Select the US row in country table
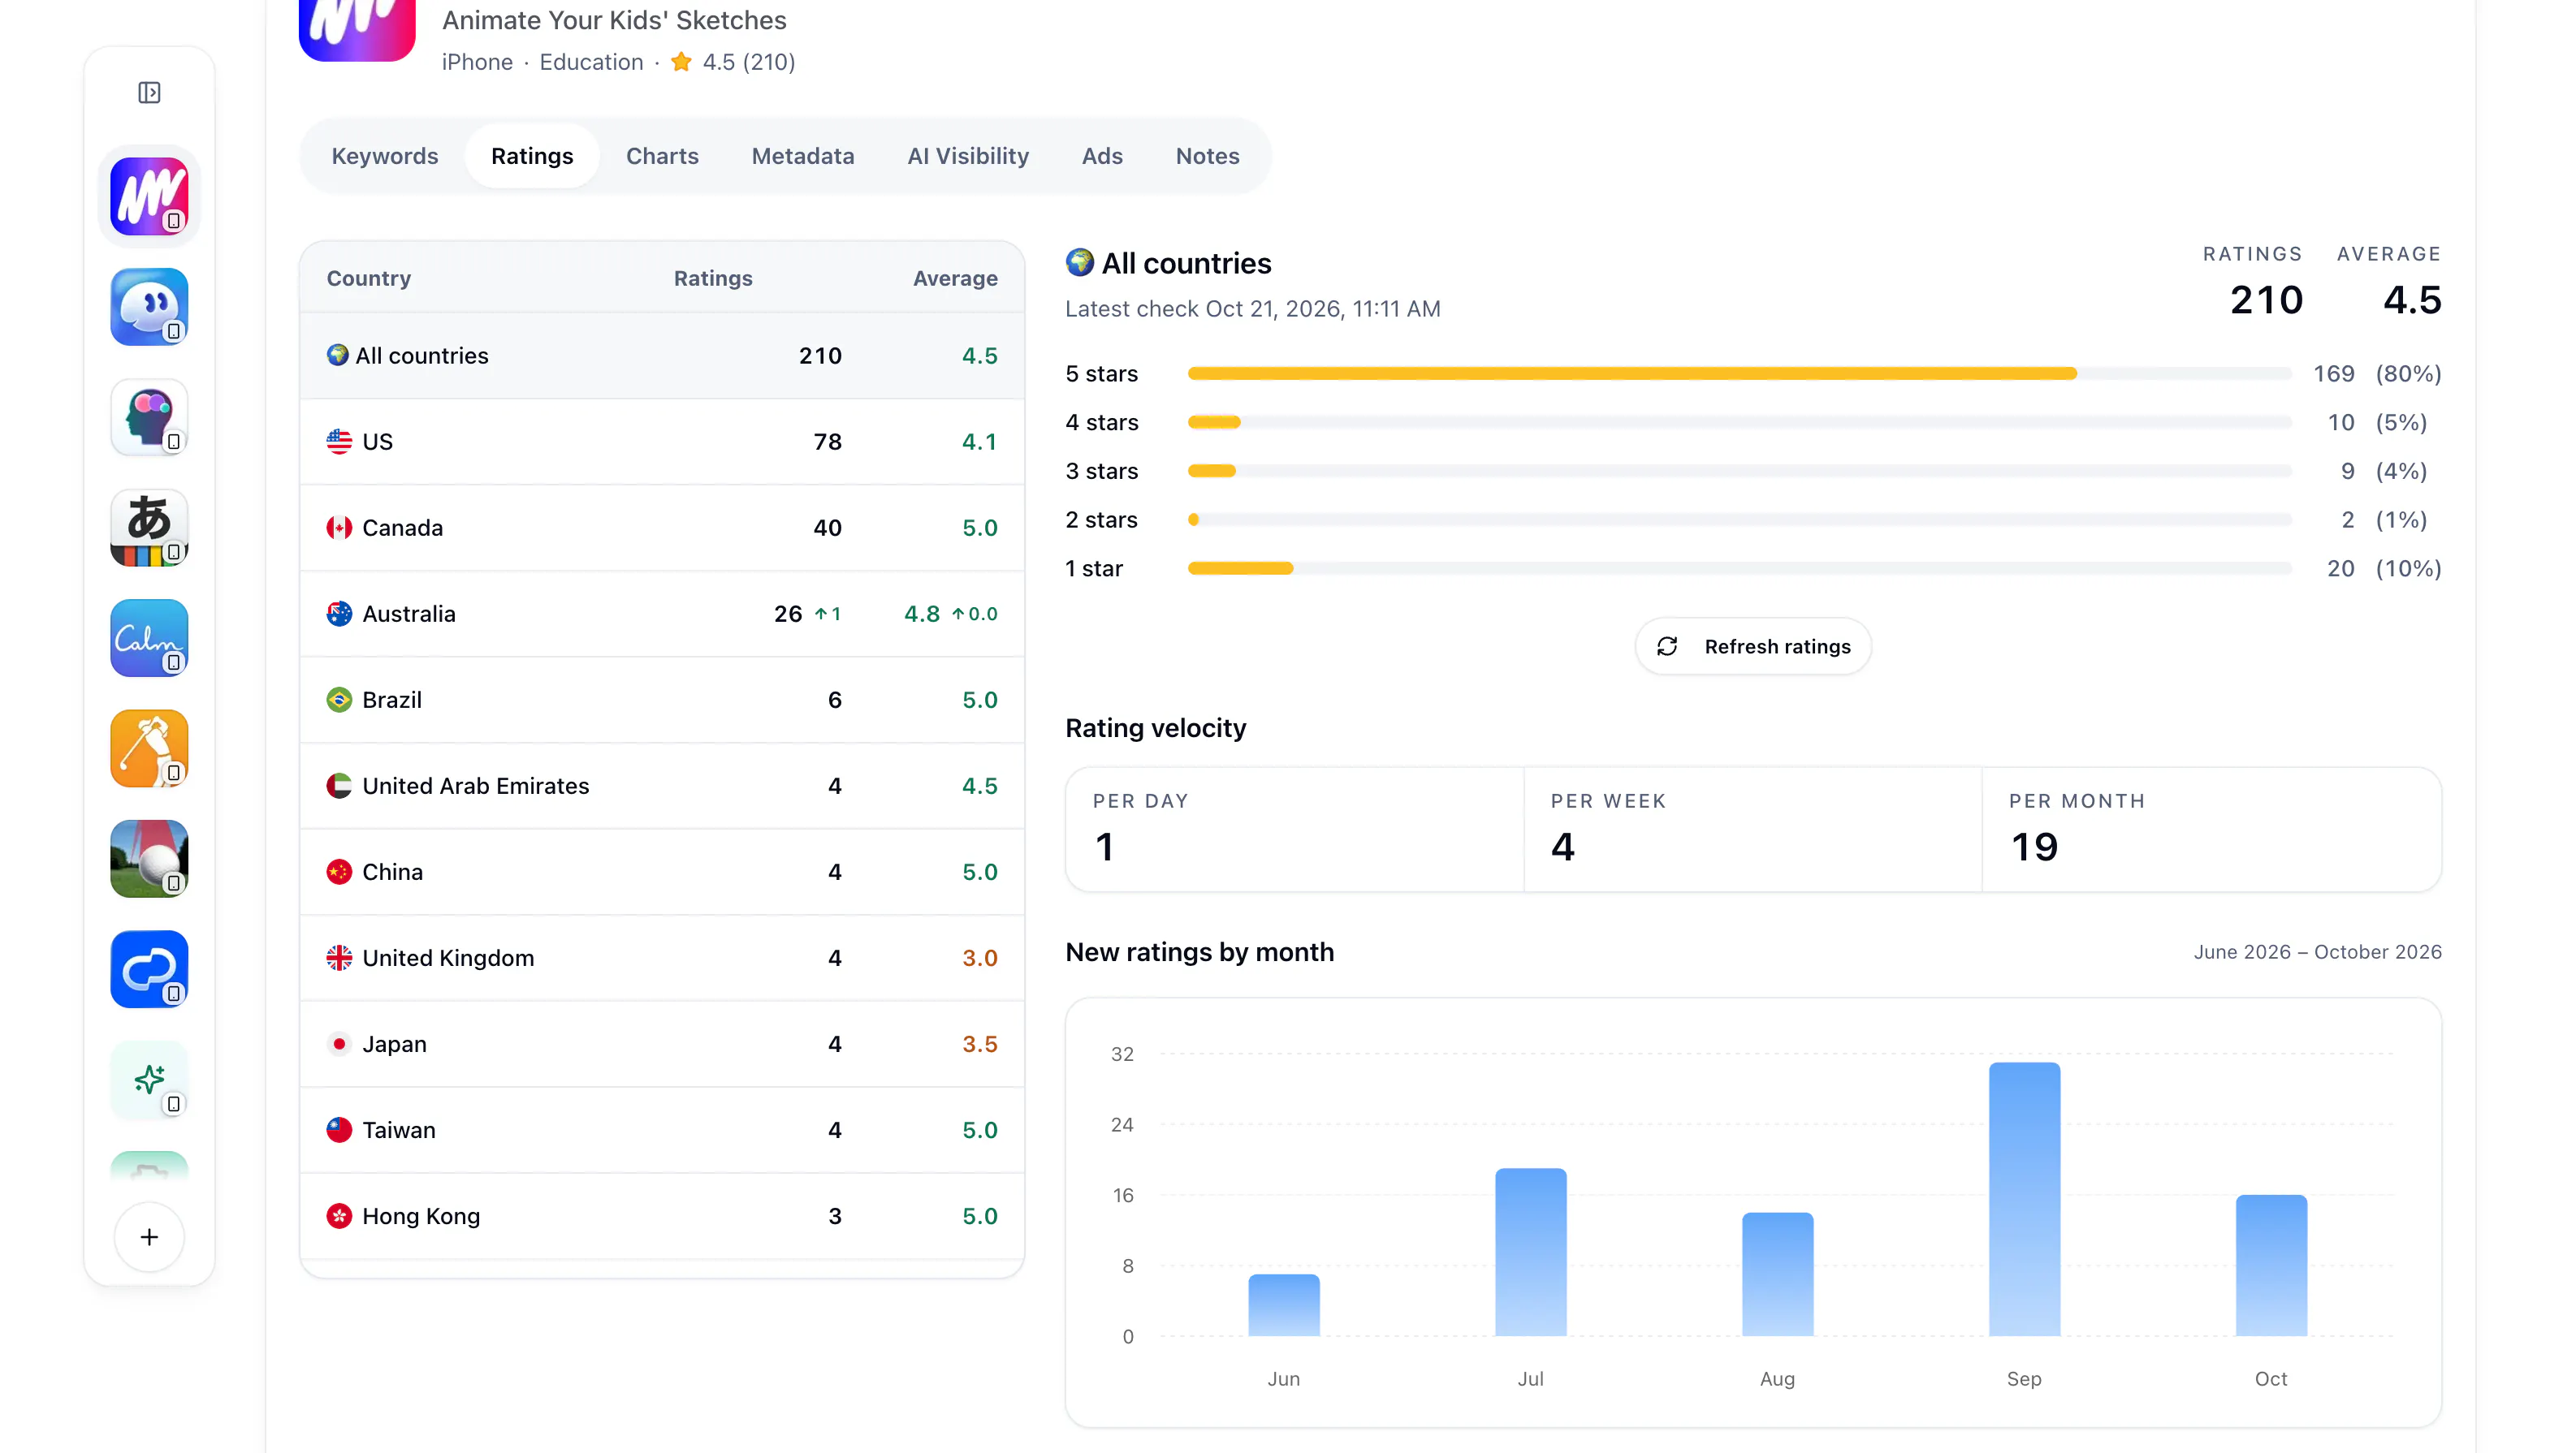 [662, 442]
